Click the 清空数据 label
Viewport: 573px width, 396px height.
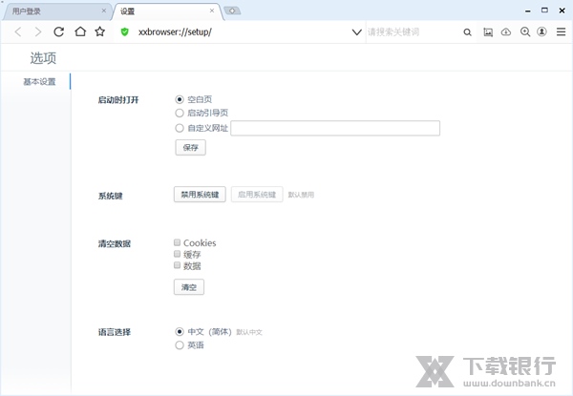(x=115, y=244)
